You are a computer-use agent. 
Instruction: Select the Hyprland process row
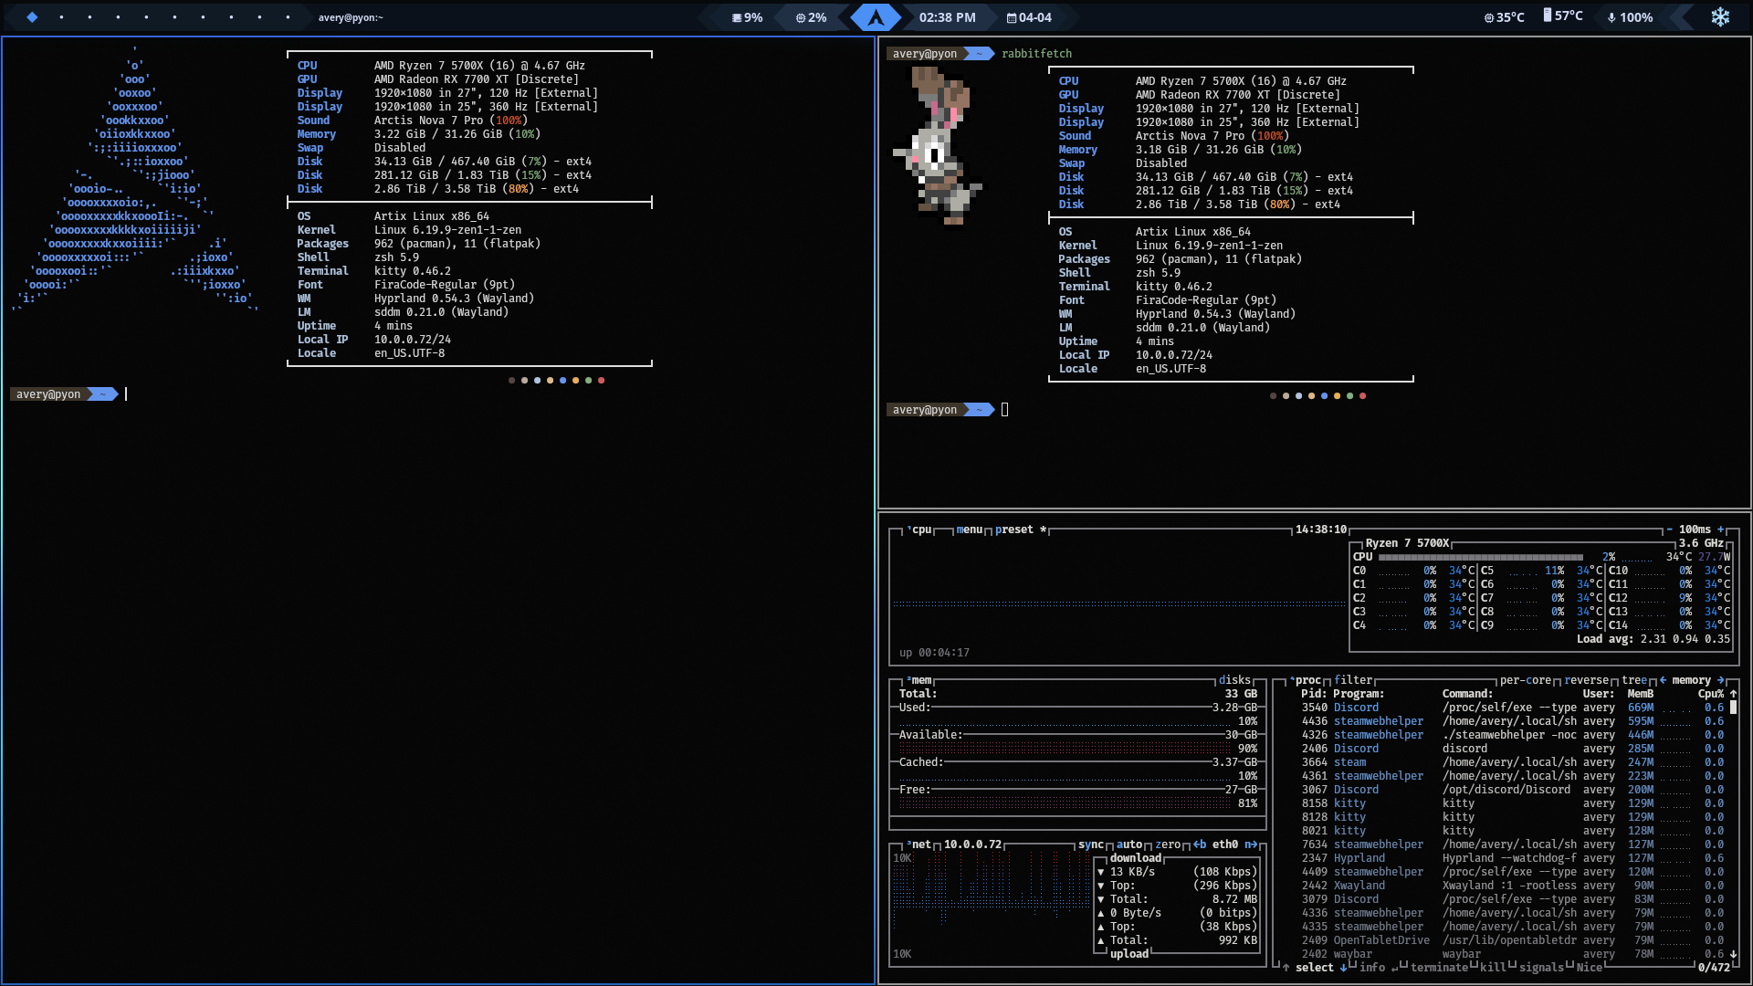[1359, 858]
